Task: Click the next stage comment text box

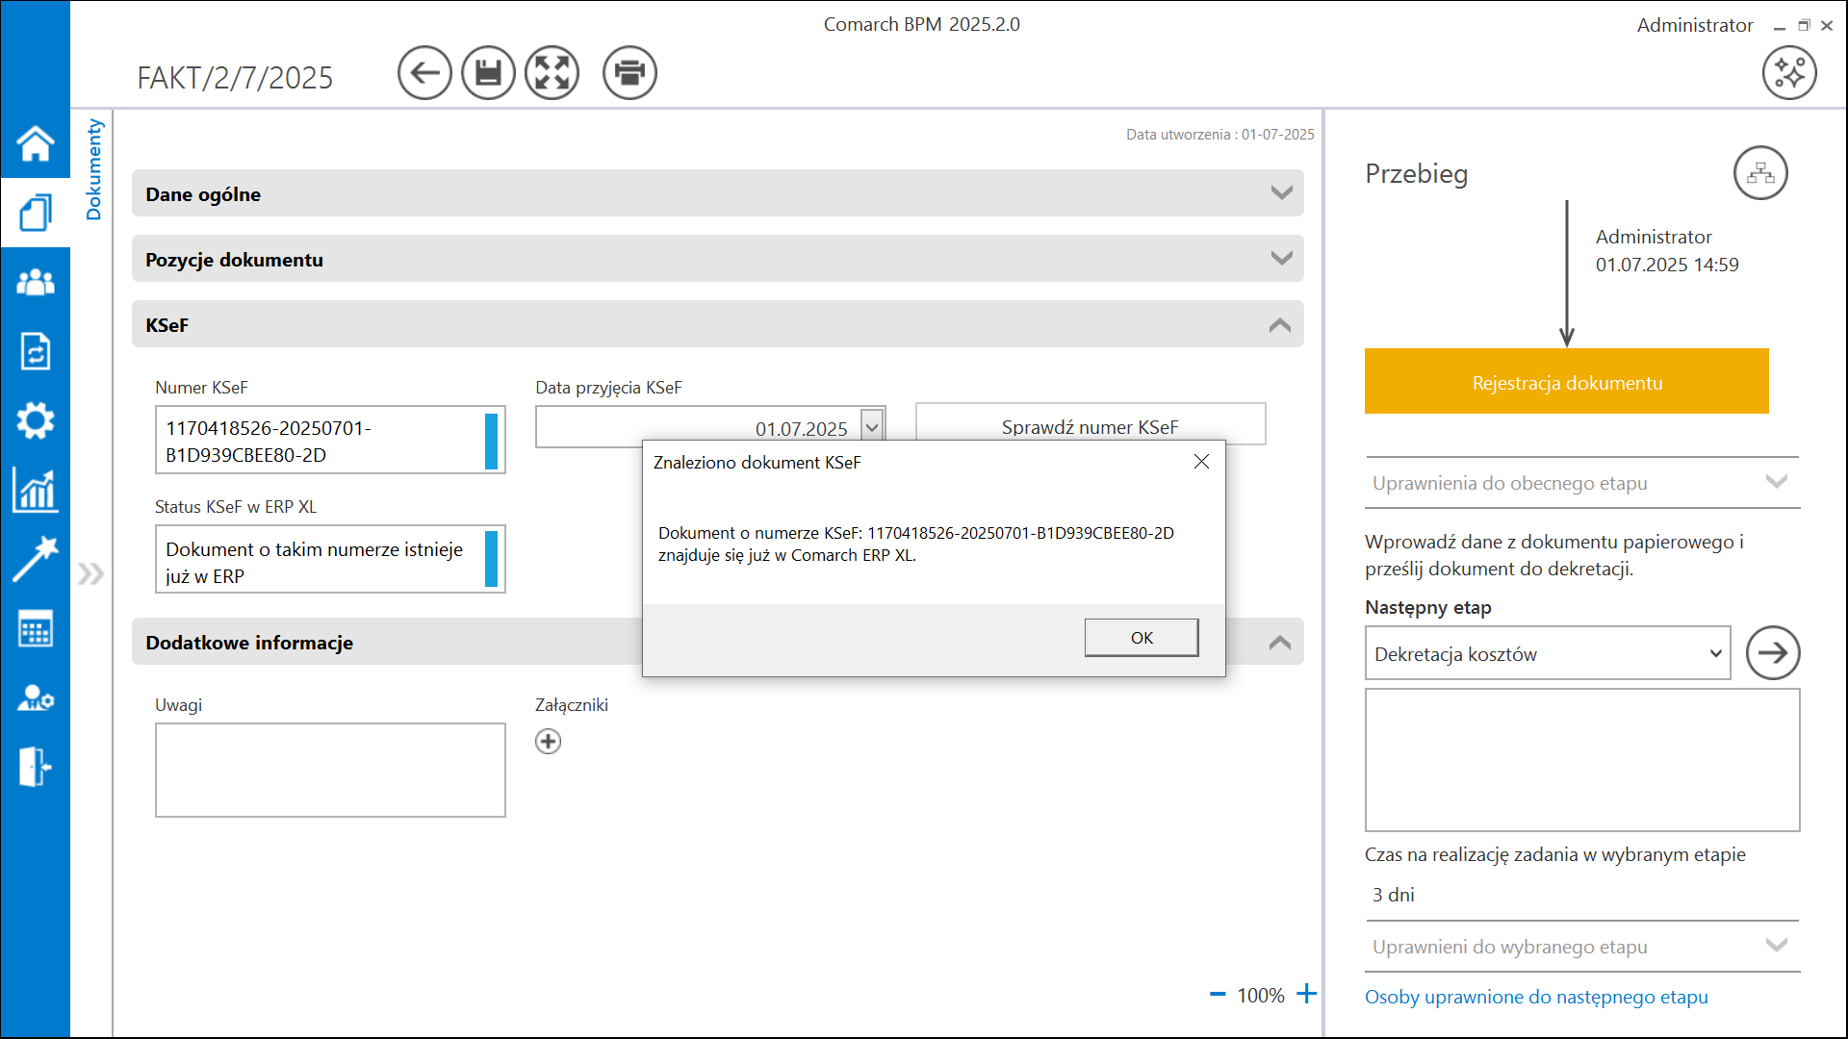Action: tap(1582, 760)
